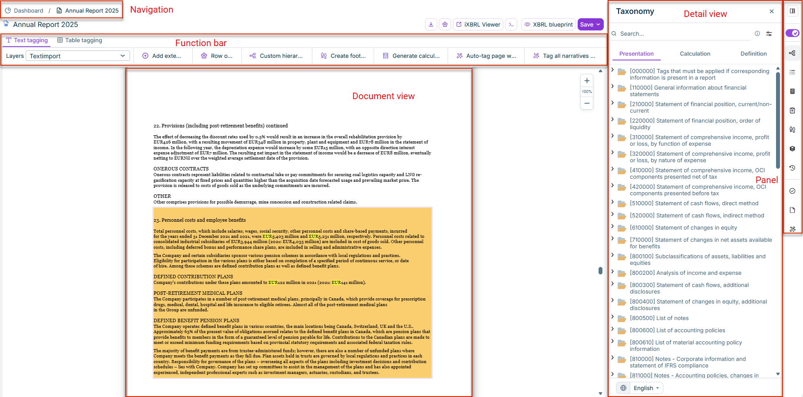The height and width of the screenshot is (397, 803).
Task: Click highlighted EUR5,403 value in document
Action: click(x=273, y=237)
